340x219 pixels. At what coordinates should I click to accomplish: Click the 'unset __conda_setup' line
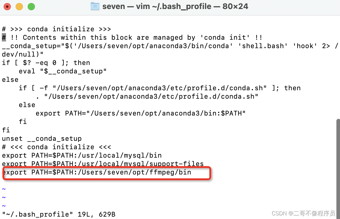(x=42, y=139)
